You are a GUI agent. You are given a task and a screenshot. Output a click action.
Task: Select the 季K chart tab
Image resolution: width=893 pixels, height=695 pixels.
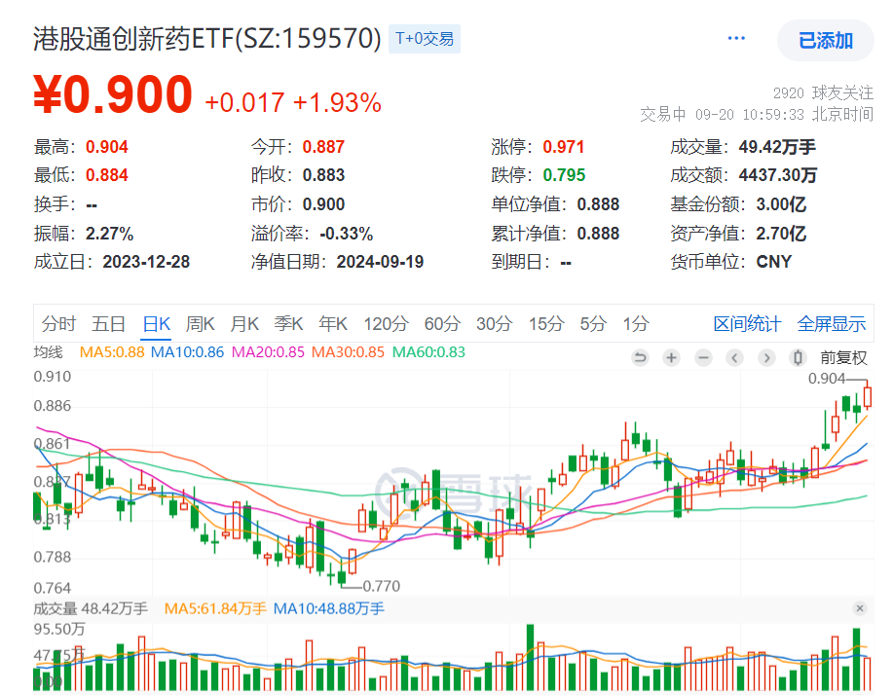[288, 324]
